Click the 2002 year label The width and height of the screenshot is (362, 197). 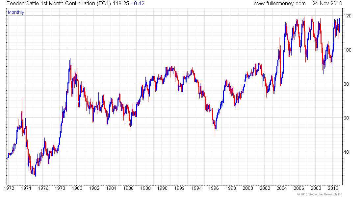(x=265, y=188)
